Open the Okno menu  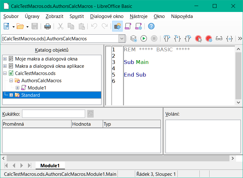(x=159, y=16)
